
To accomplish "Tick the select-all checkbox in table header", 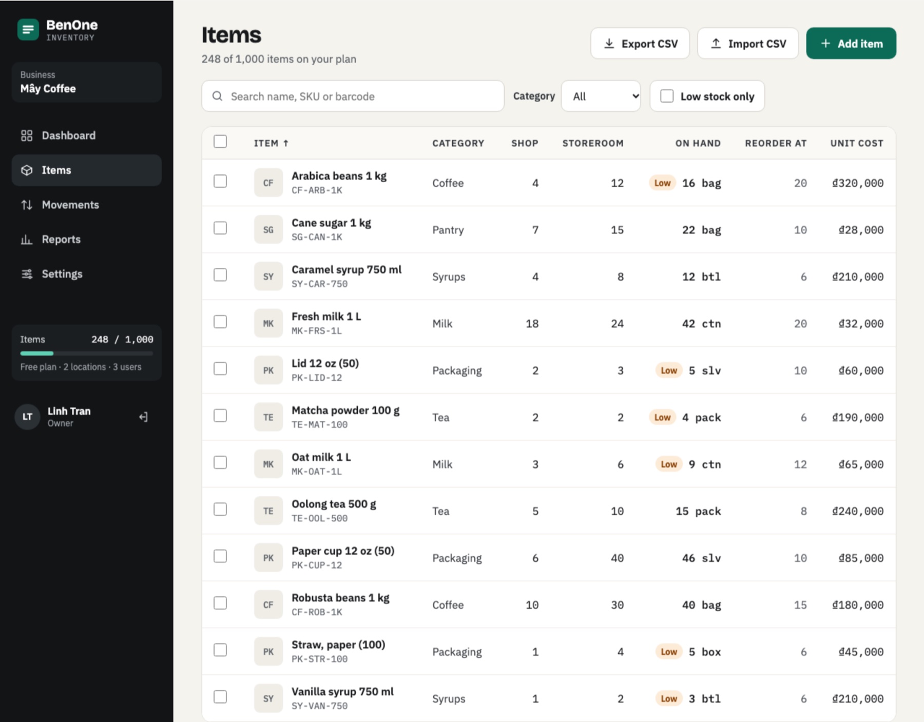I will pos(220,142).
